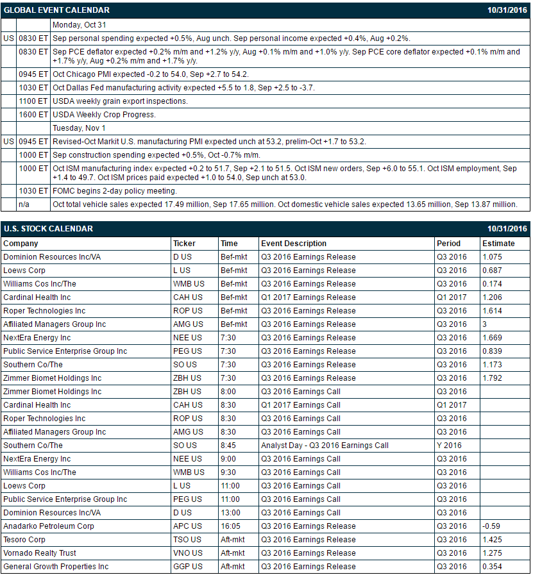This screenshot has width=533, height=575.
Task: Select the -0.59 estimate value
Action: [491, 526]
